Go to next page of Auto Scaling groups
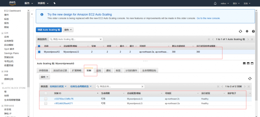The image size is (260, 117). coord(248,39)
